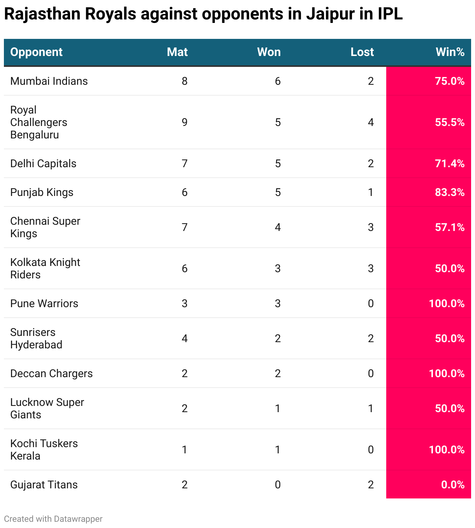The height and width of the screenshot is (528, 475).
Task: Select the Royal Challengers Bengaluru row name
Action: [39, 122]
